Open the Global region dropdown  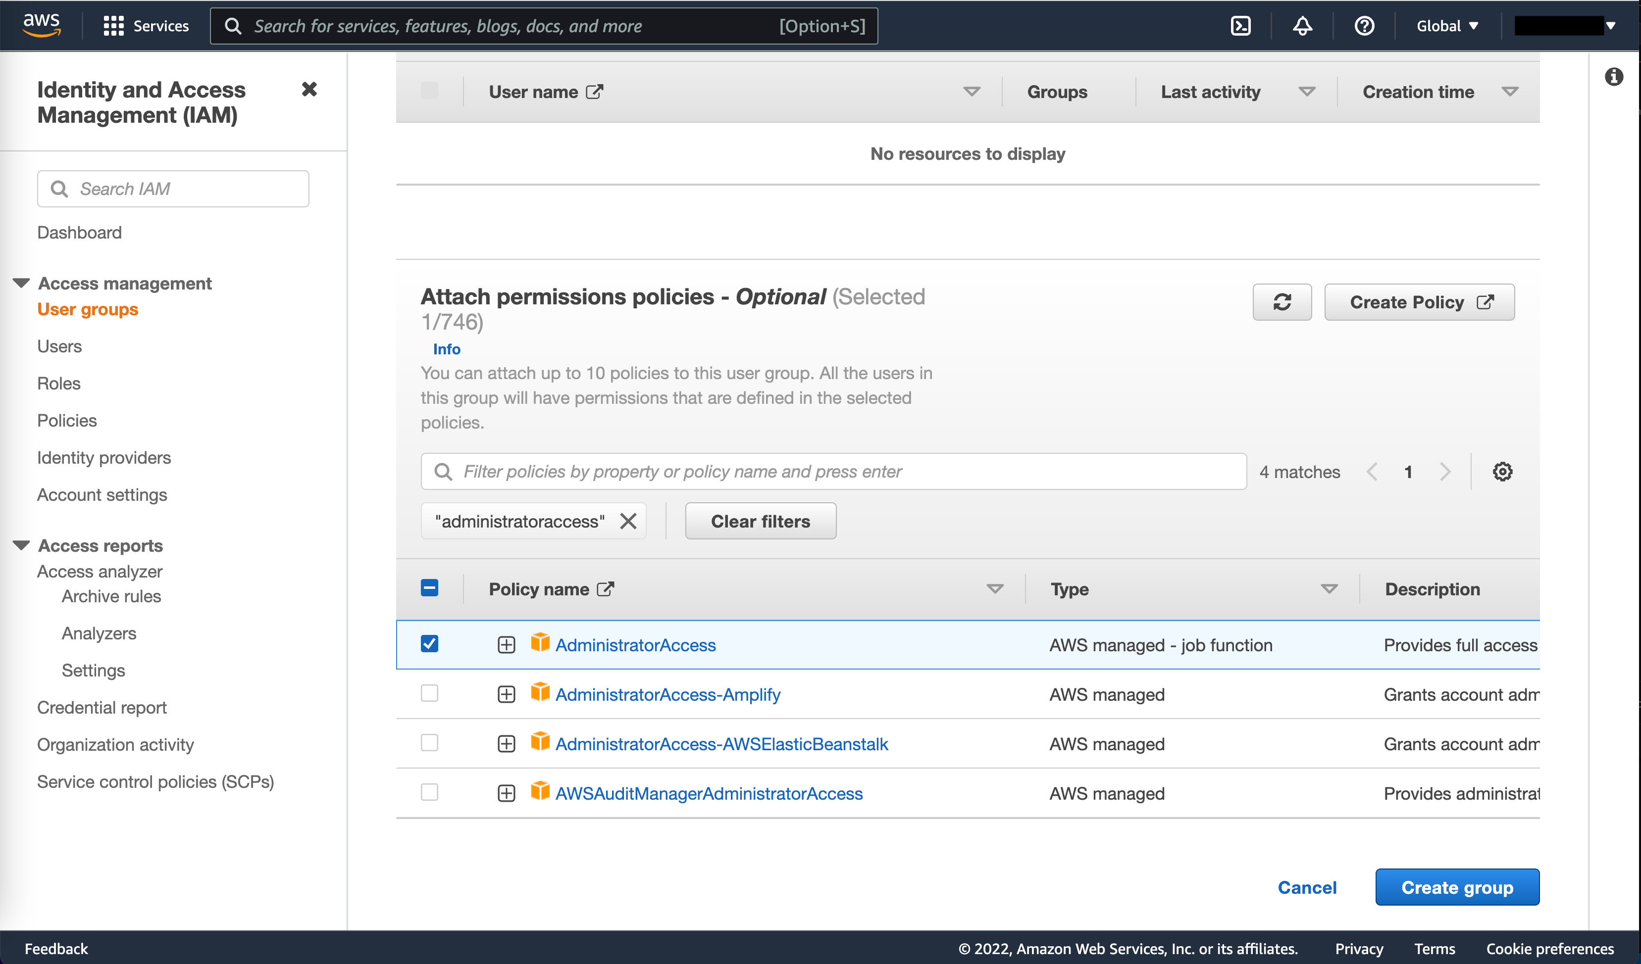pos(1447,26)
